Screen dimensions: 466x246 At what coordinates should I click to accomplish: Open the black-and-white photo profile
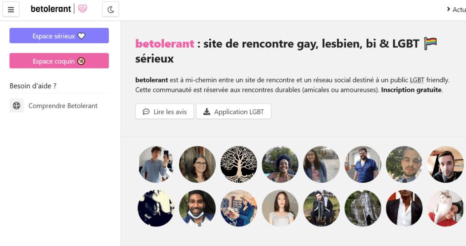156,208
